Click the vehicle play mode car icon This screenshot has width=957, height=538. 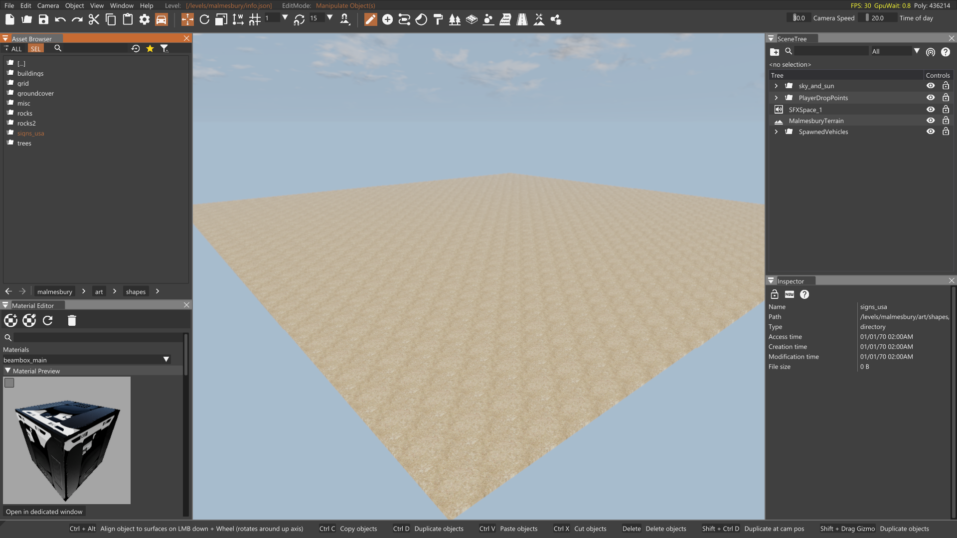(161, 19)
